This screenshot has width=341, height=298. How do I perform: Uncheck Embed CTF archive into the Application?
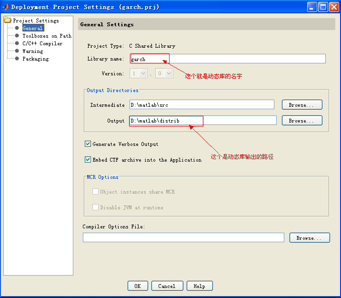pos(88,160)
